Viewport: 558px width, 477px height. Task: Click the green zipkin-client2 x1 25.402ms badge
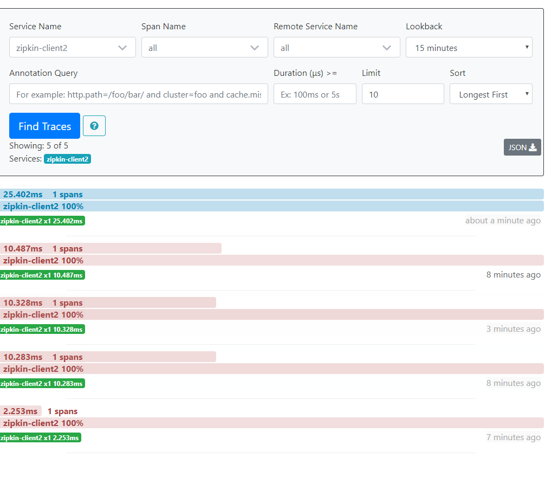click(42, 221)
